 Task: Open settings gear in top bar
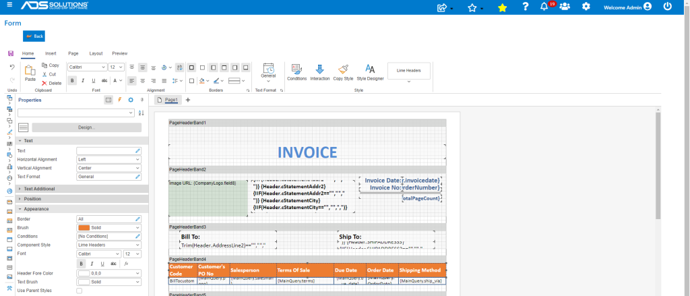tap(586, 7)
